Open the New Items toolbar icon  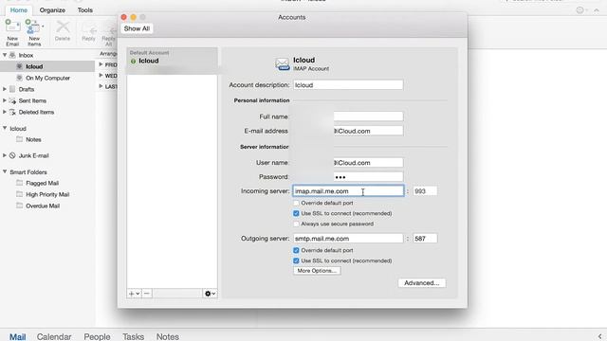pyautogui.click(x=33, y=27)
